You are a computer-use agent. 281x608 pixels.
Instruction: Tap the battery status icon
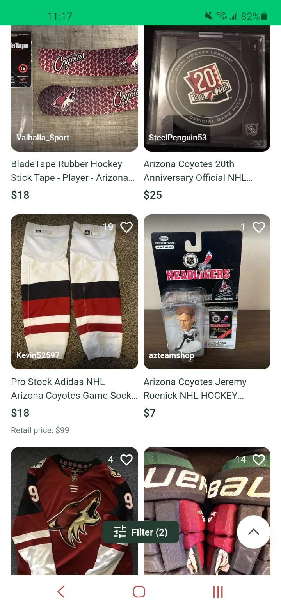(264, 16)
